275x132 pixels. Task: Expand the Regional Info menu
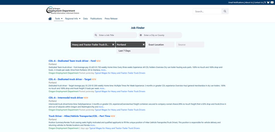click(73, 19)
